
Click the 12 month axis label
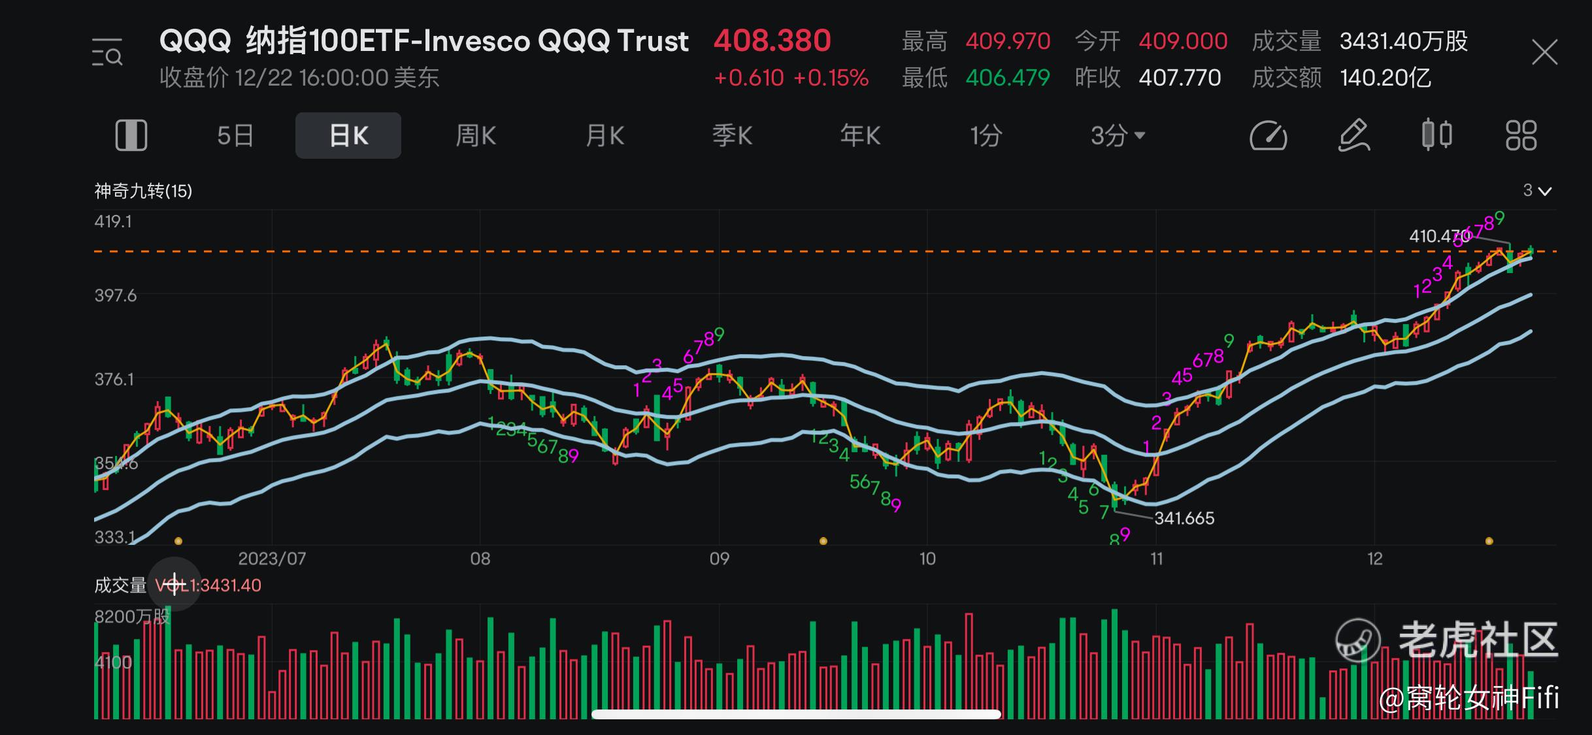point(1375,559)
